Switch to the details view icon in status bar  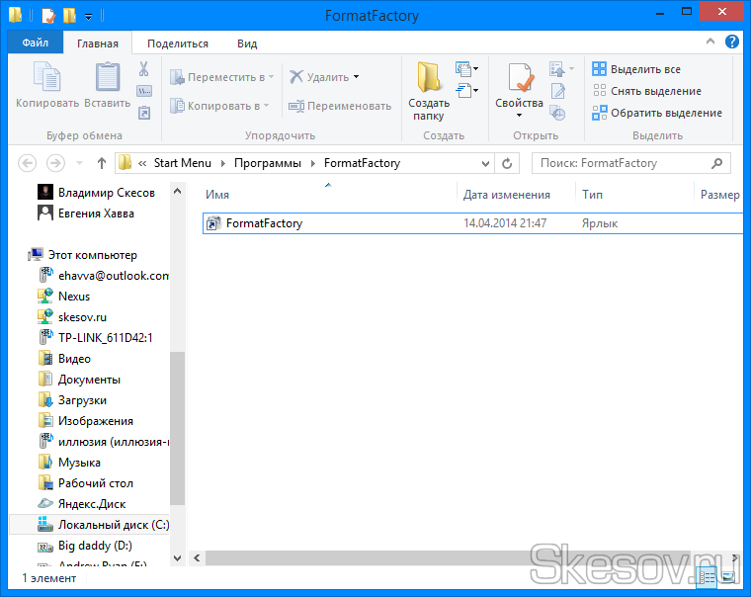tap(709, 576)
